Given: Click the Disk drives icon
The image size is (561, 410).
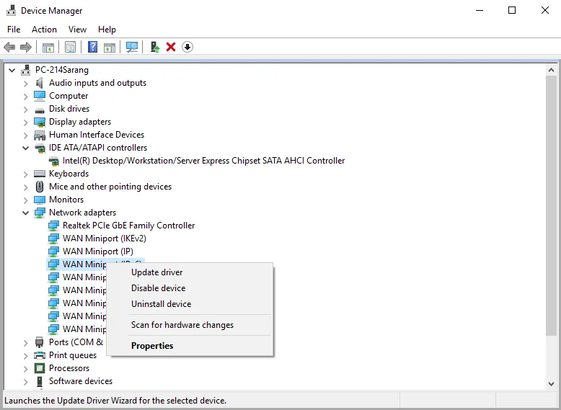Looking at the screenshot, I should (x=40, y=110).
